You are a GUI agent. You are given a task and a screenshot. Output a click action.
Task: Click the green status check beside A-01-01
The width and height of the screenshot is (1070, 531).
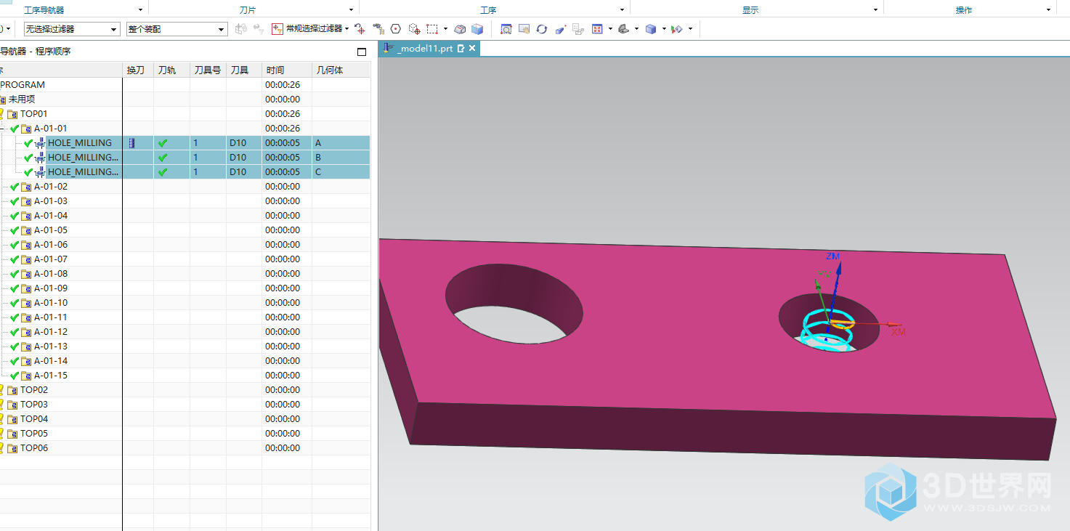(15, 129)
